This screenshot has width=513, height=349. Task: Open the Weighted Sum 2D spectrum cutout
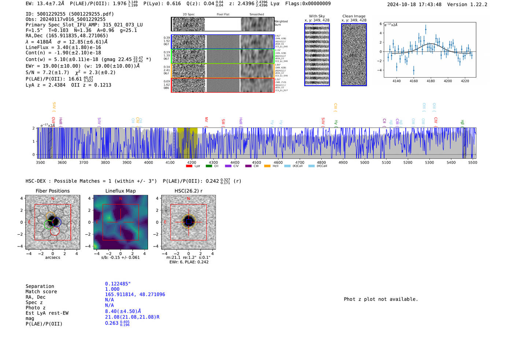coord(222,24)
